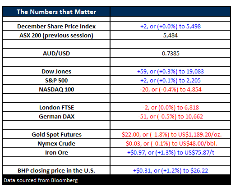This screenshot has width=235, height=187.
Task: Click the Dow Jones 19,083 value
Action: pos(170,72)
